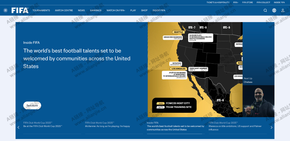
Task: Open the host city map image
Action: [x=195, y=69]
